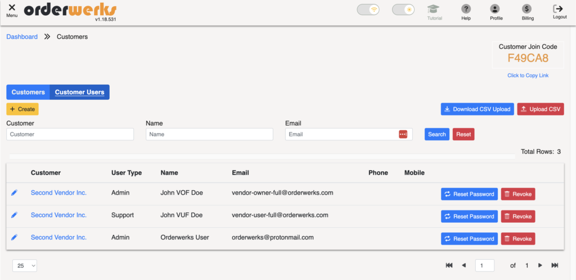
Task: Revoke access for Orderwerks User
Action: [x=518, y=239]
